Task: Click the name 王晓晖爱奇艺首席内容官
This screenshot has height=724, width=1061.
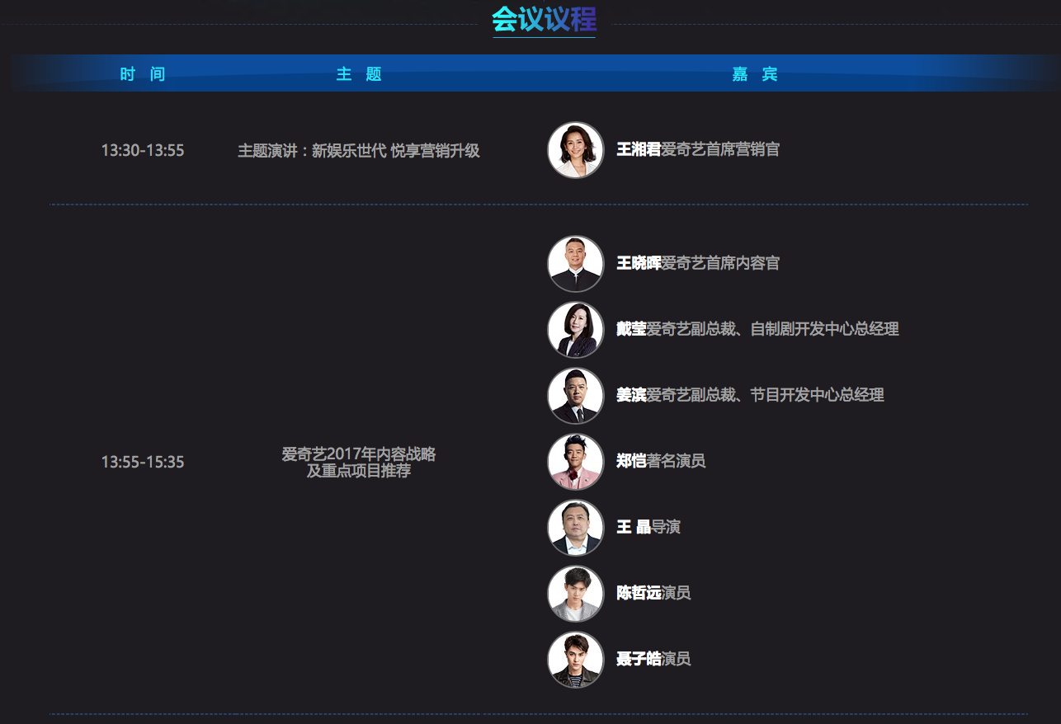Action: click(x=698, y=263)
